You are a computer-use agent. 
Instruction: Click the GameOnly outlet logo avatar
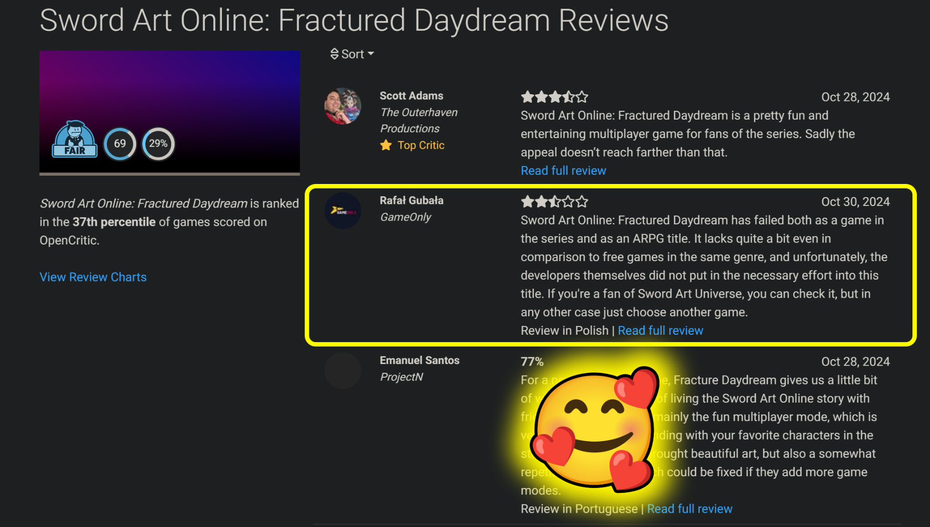pyautogui.click(x=343, y=211)
